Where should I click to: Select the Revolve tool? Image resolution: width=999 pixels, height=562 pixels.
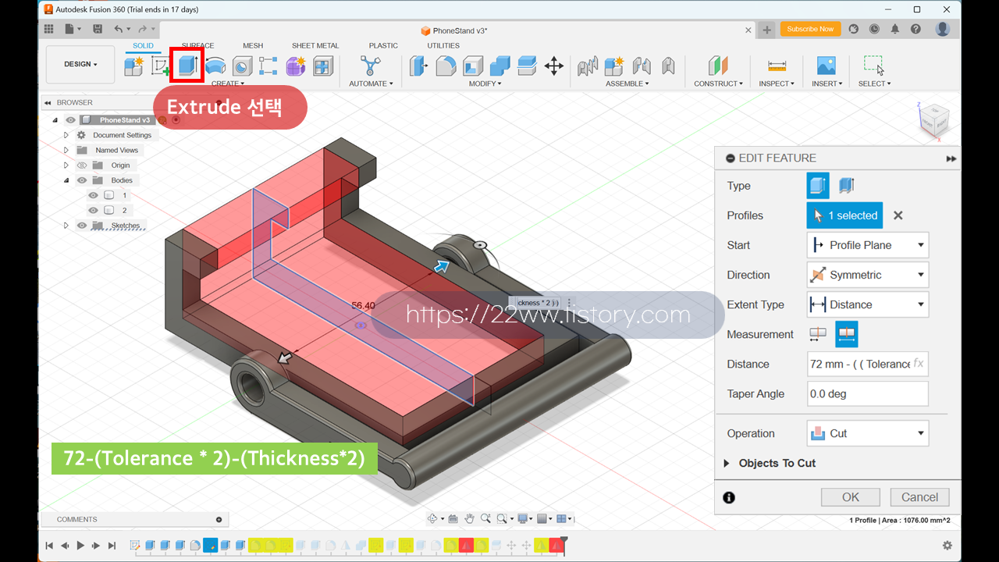point(215,66)
